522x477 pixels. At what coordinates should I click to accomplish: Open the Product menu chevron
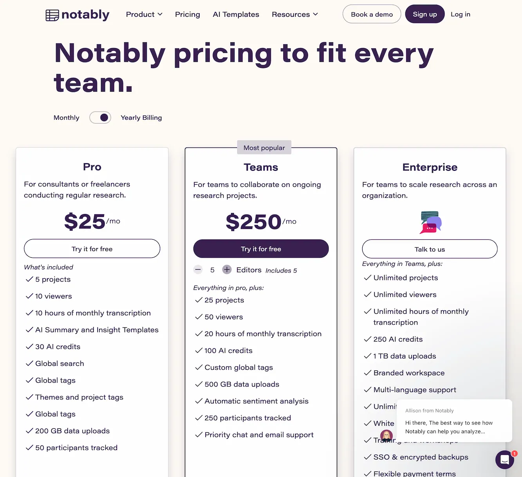pyautogui.click(x=160, y=14)
